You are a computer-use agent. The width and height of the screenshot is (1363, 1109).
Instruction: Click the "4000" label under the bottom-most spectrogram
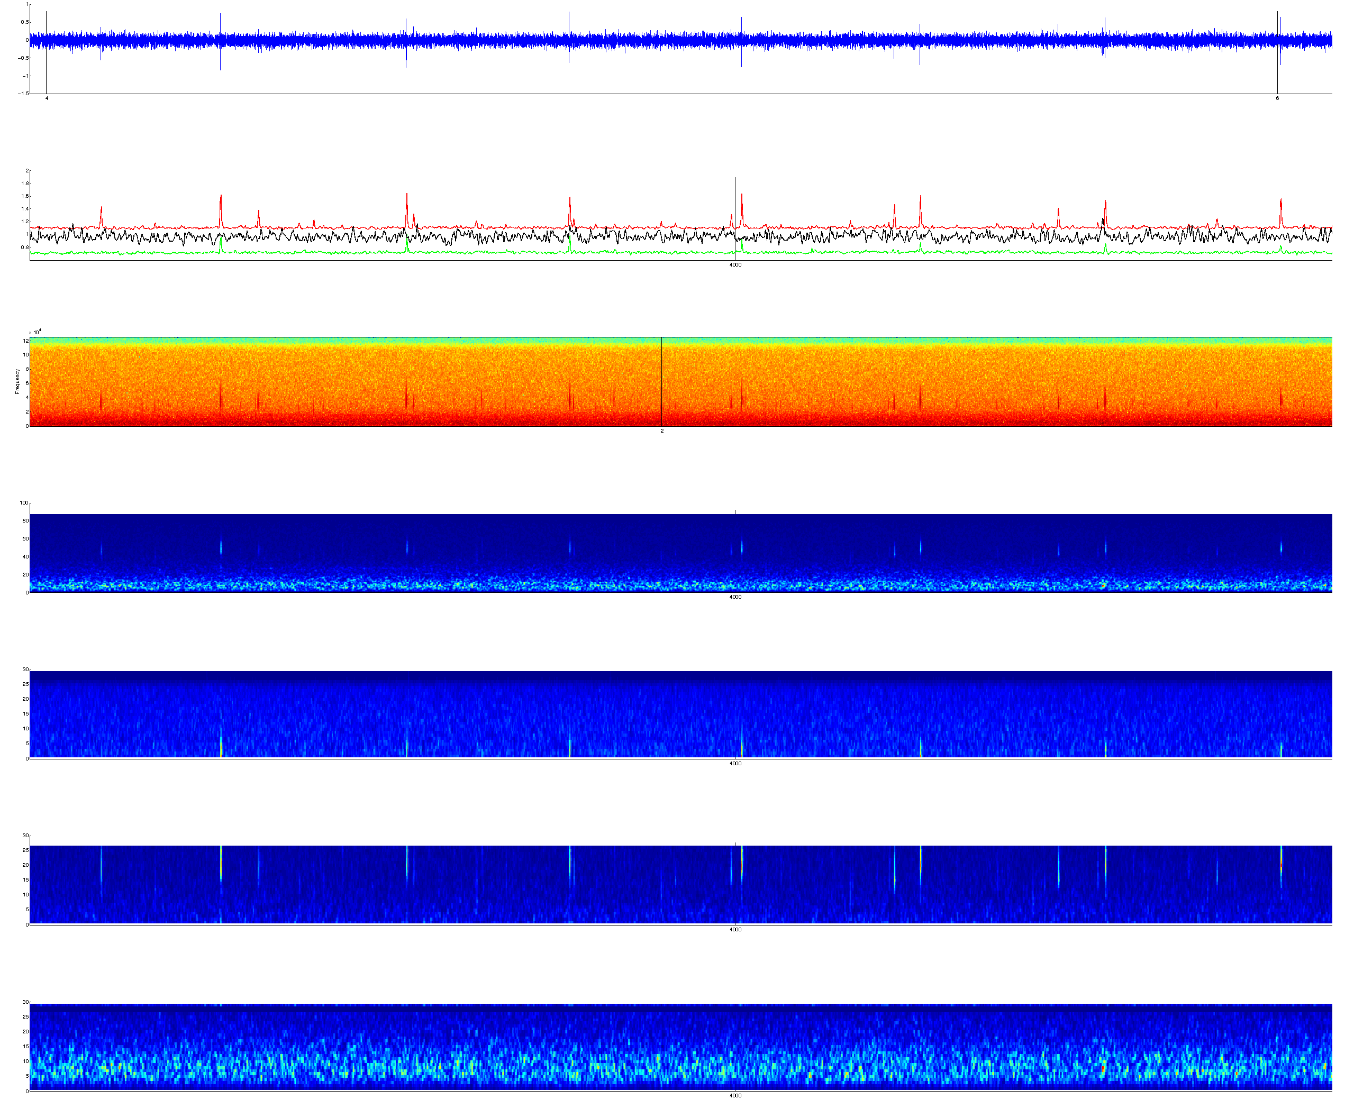pyautogui.click(x=735, y=1096)
